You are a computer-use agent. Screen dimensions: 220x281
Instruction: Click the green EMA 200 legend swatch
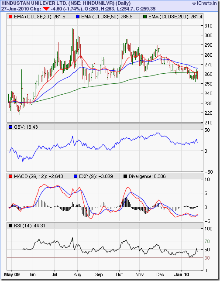coord(145,17)
